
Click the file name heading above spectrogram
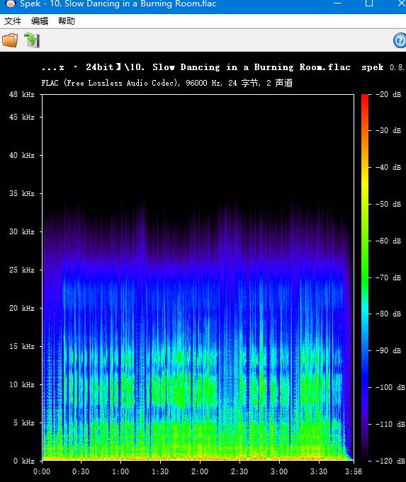196,67
